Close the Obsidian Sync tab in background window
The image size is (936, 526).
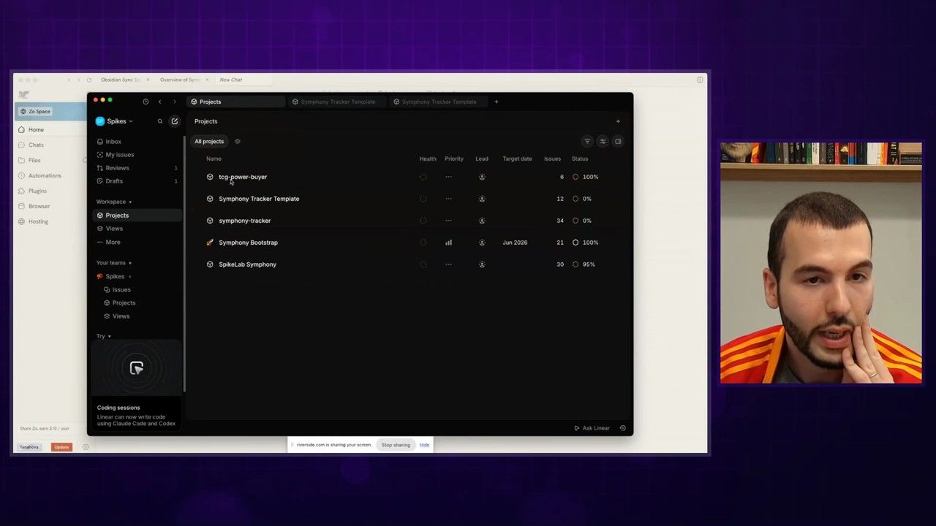tap(148, 80)
